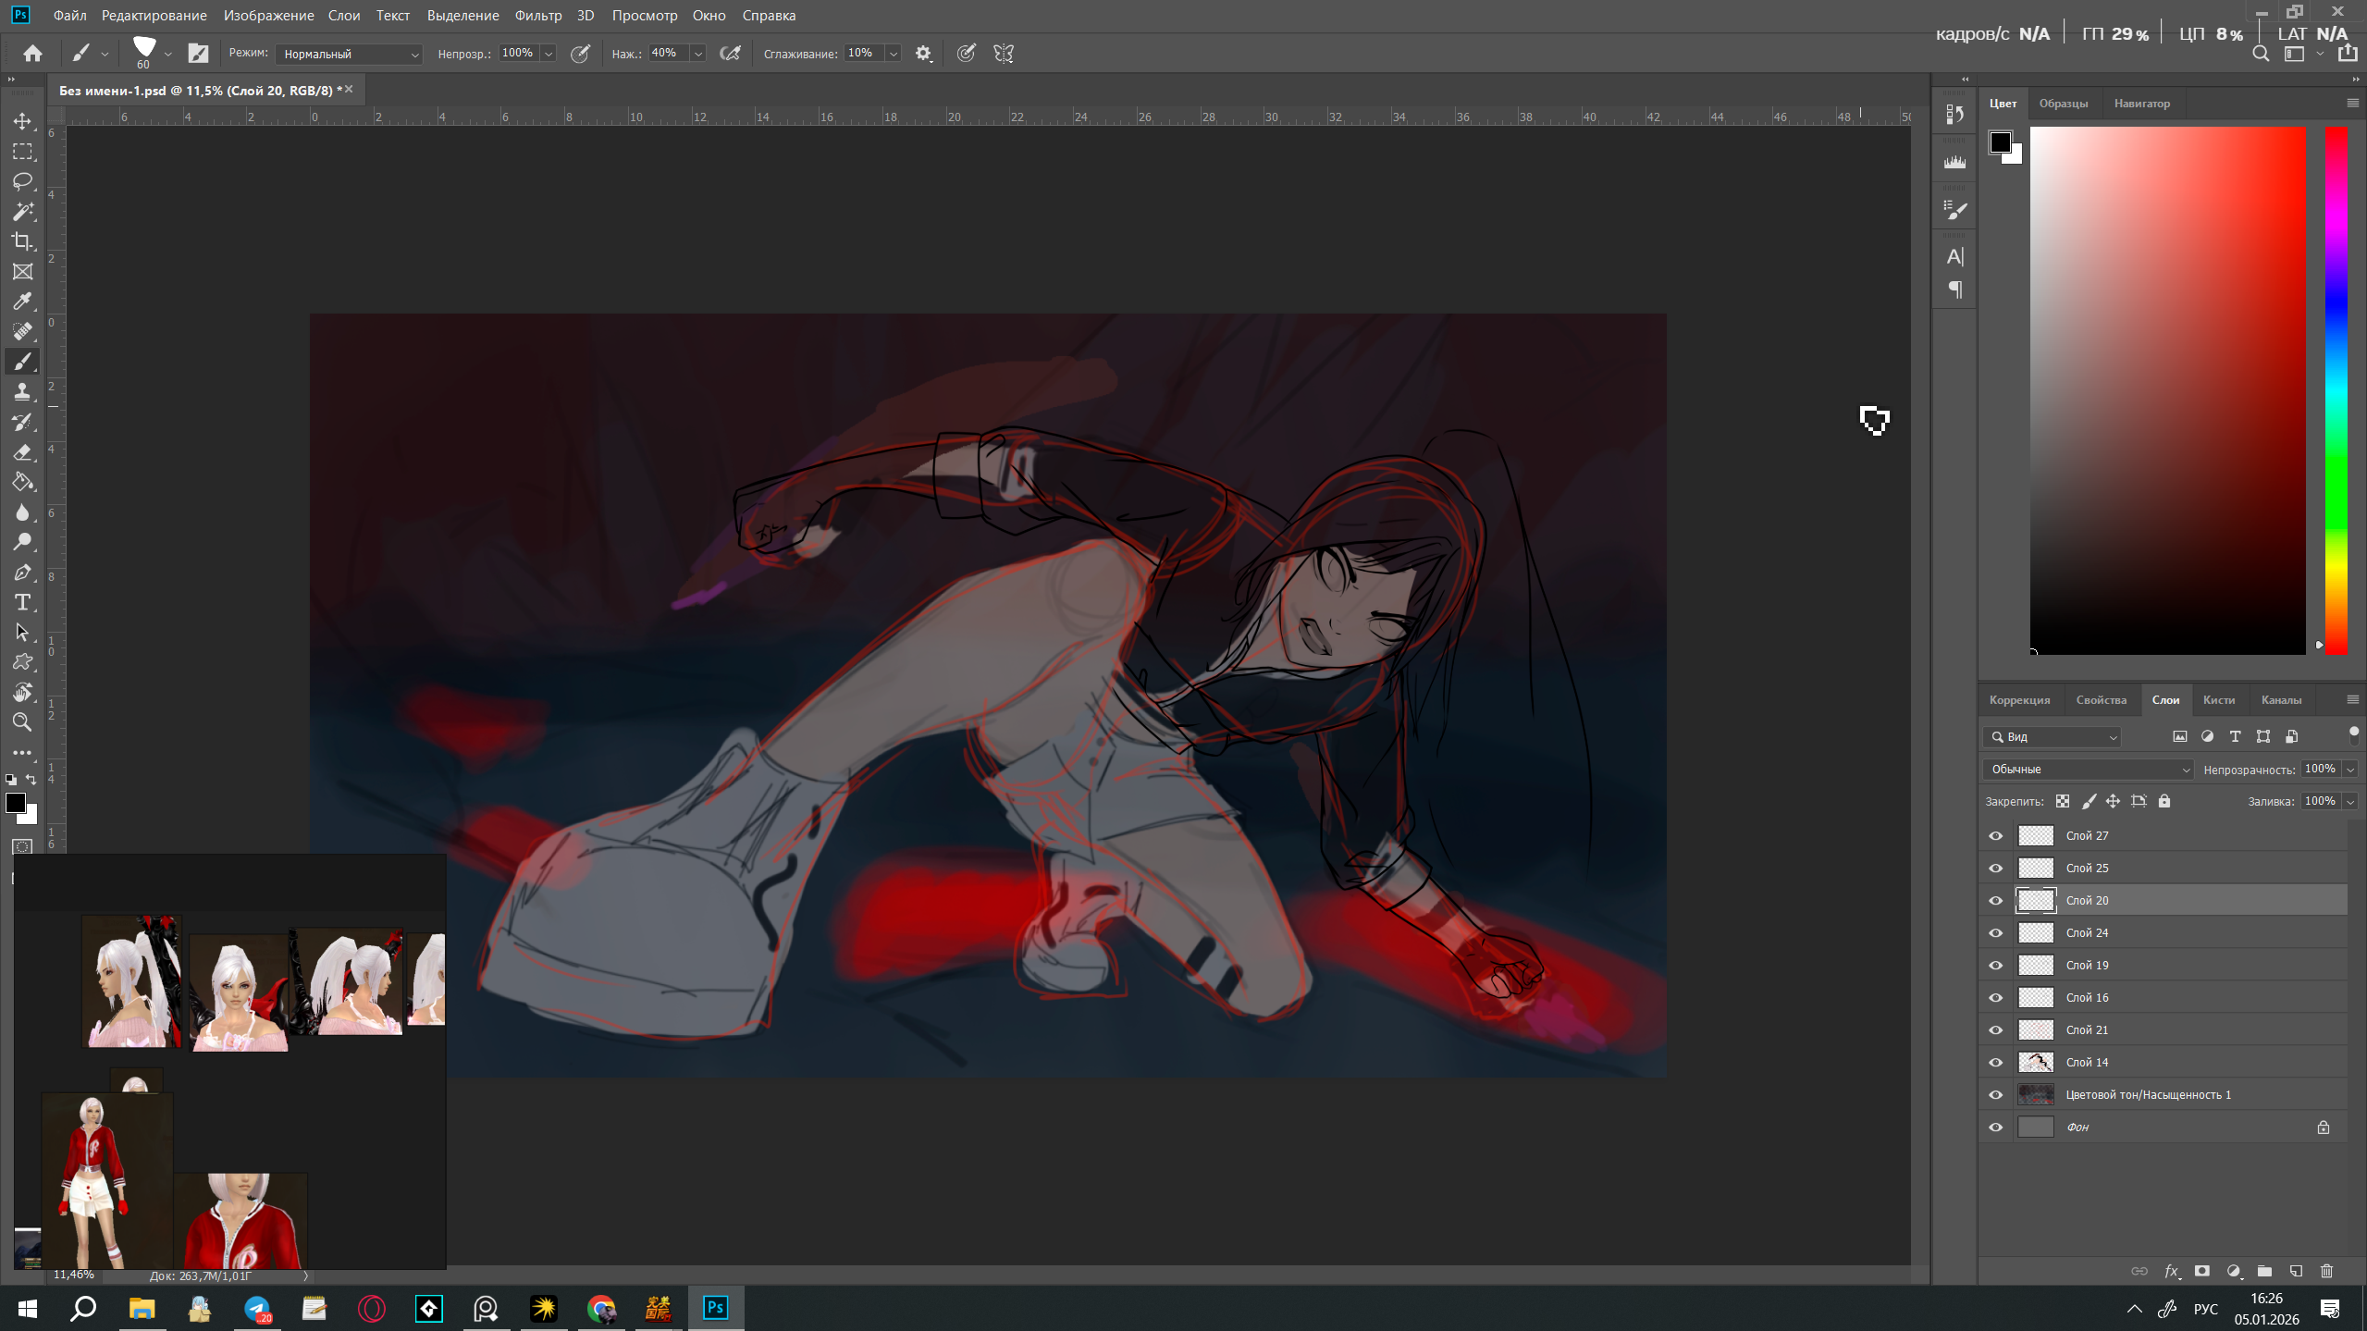Screen dimensions: 2367x1331
Task: Expand the layer blend mode Обычные dropdown
Action: [x=2089, y=770]
